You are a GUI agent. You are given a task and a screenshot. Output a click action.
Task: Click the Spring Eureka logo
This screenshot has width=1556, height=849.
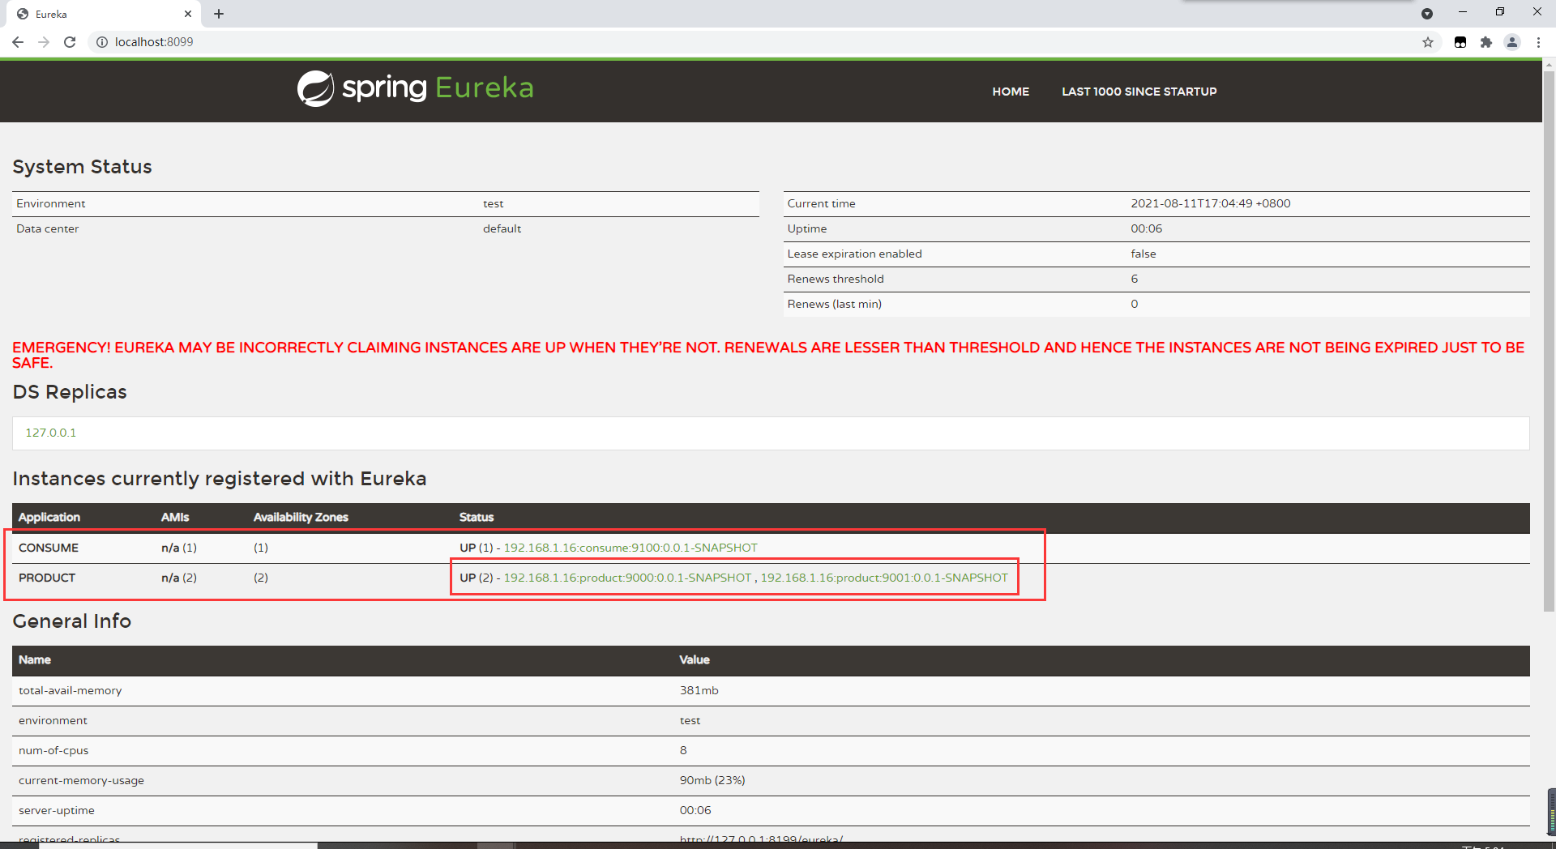(416, 88)
